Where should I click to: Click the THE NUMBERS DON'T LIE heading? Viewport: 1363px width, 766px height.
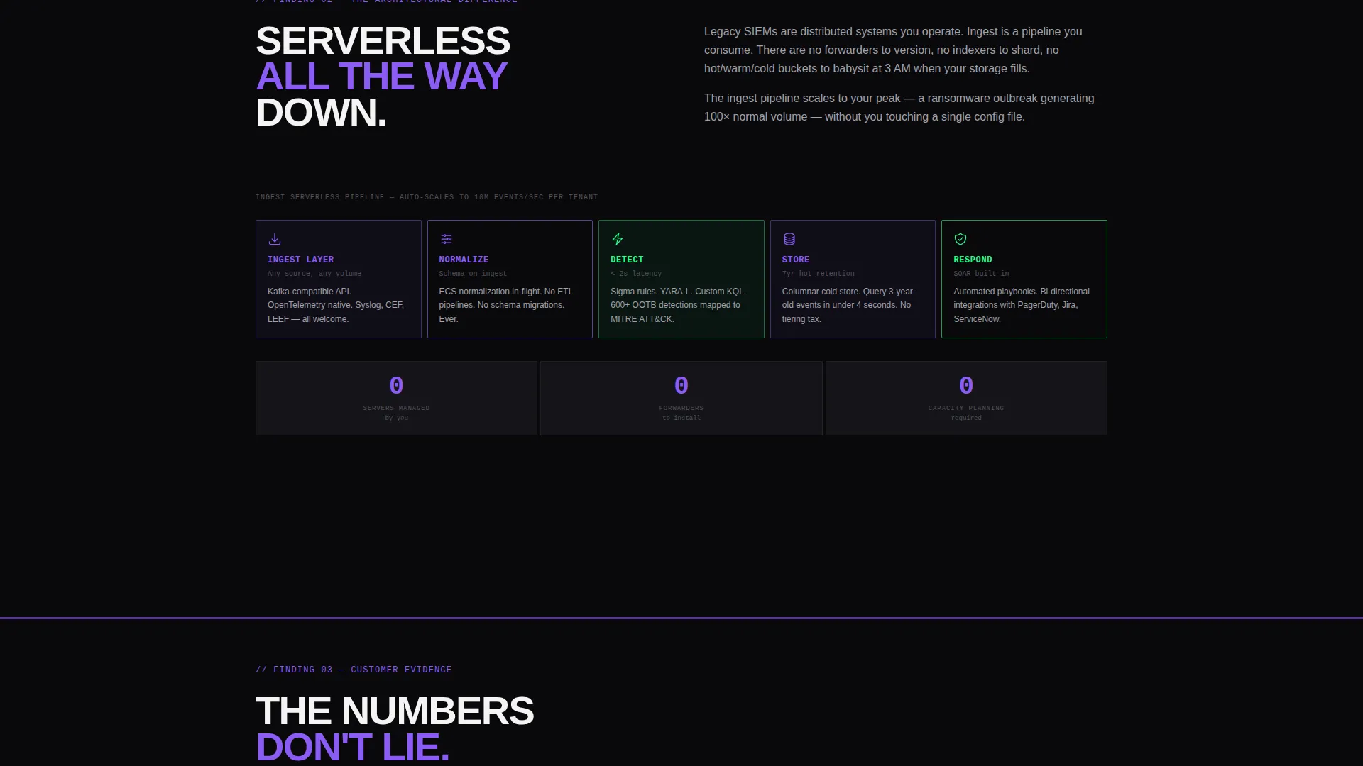point(395,729)
